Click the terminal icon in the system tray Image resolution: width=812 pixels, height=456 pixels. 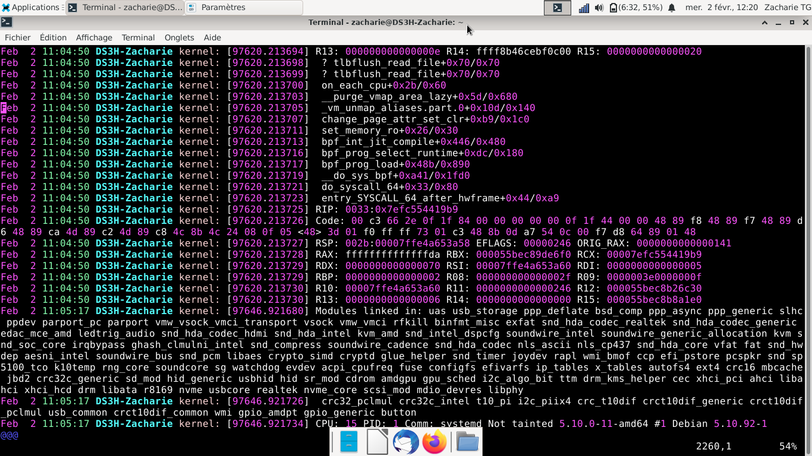pos(558,8)
